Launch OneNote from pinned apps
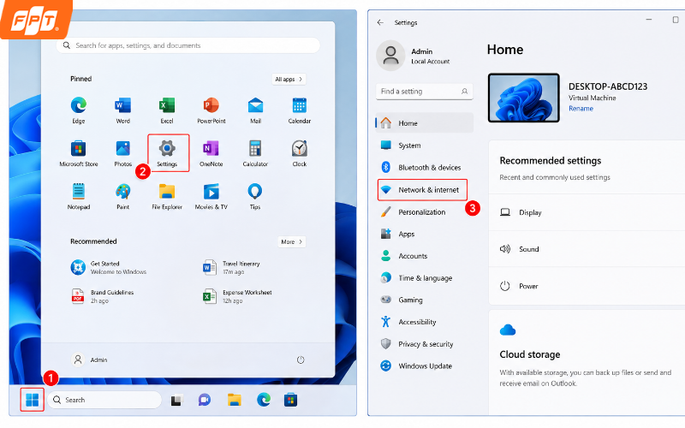Screen dimensions: 685x428 (211, 153)
